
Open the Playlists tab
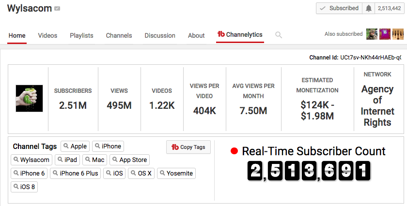pos(81,35)
